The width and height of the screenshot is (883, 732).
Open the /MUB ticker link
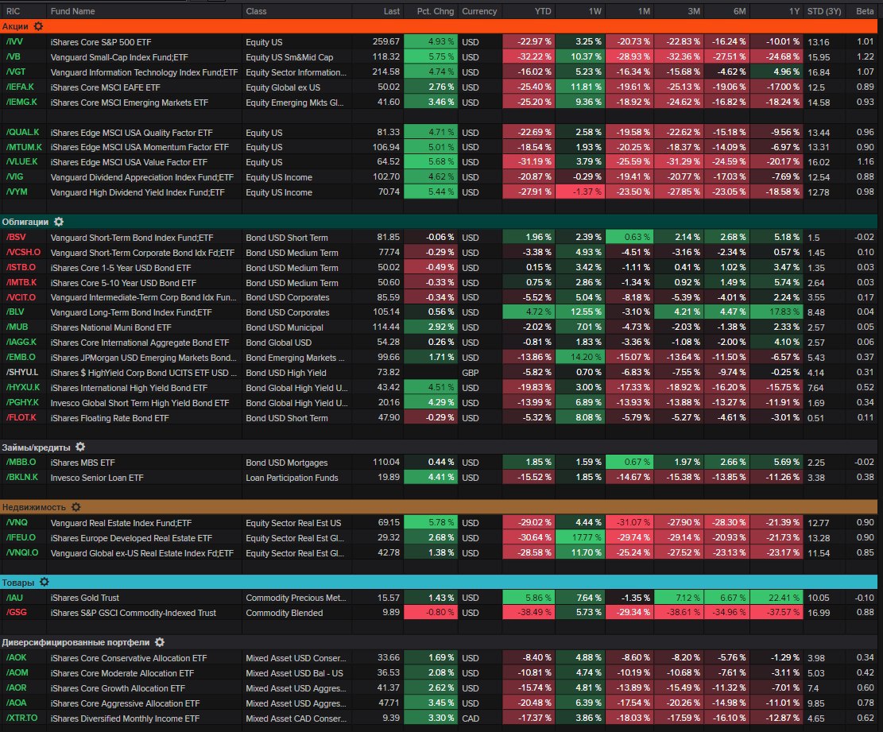(x=17, y=327)
